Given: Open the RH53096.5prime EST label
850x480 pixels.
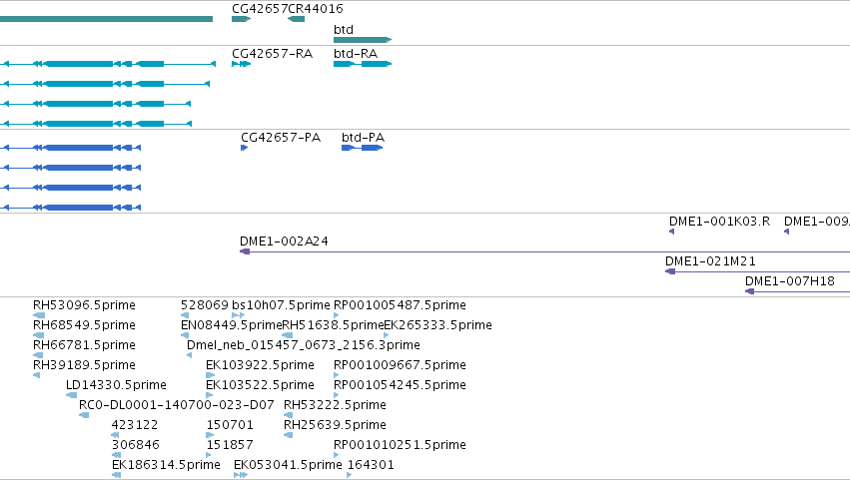Looking at the screenshot, I should click(84, 305).
